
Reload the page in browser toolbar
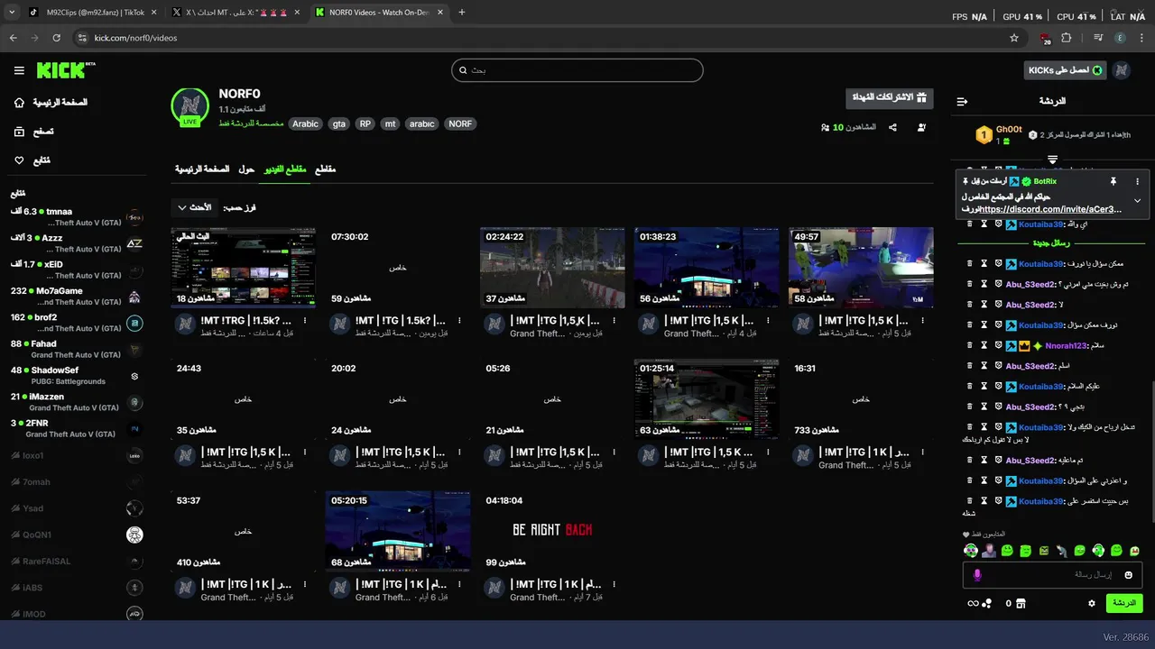(x=56, y=38)
